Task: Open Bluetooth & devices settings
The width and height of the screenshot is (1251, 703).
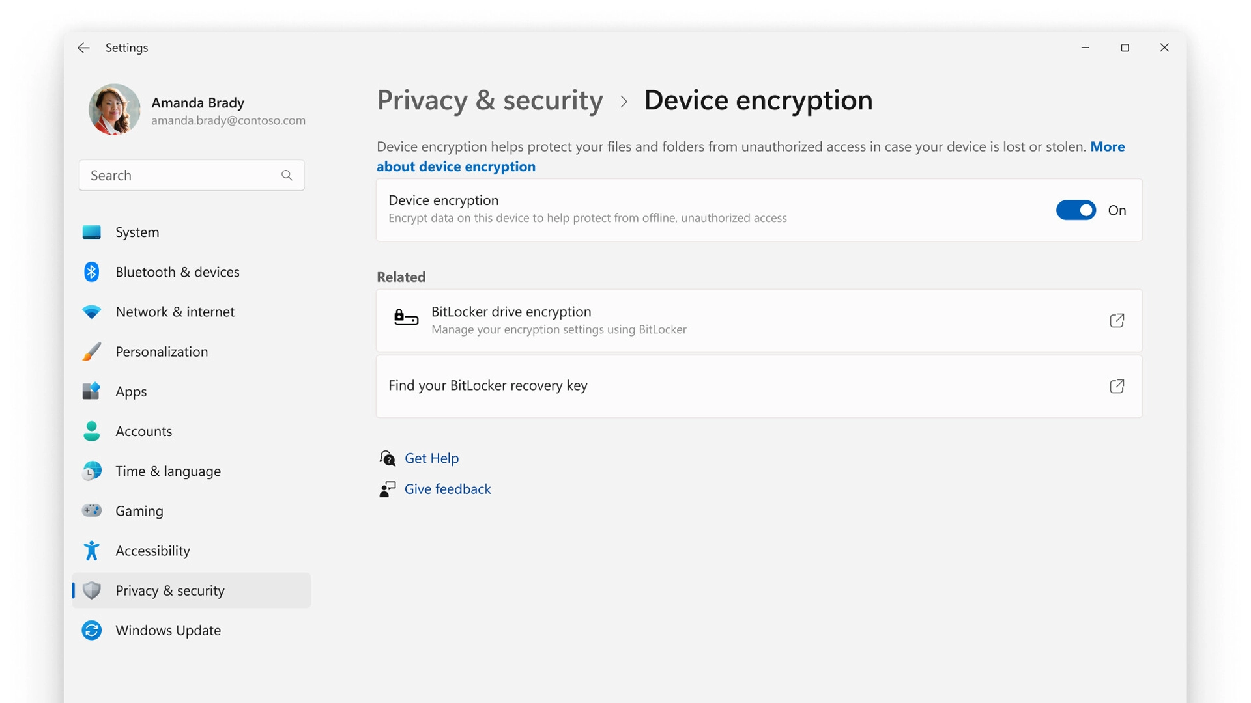Action: pyautogui.click(x=92, y=271)
